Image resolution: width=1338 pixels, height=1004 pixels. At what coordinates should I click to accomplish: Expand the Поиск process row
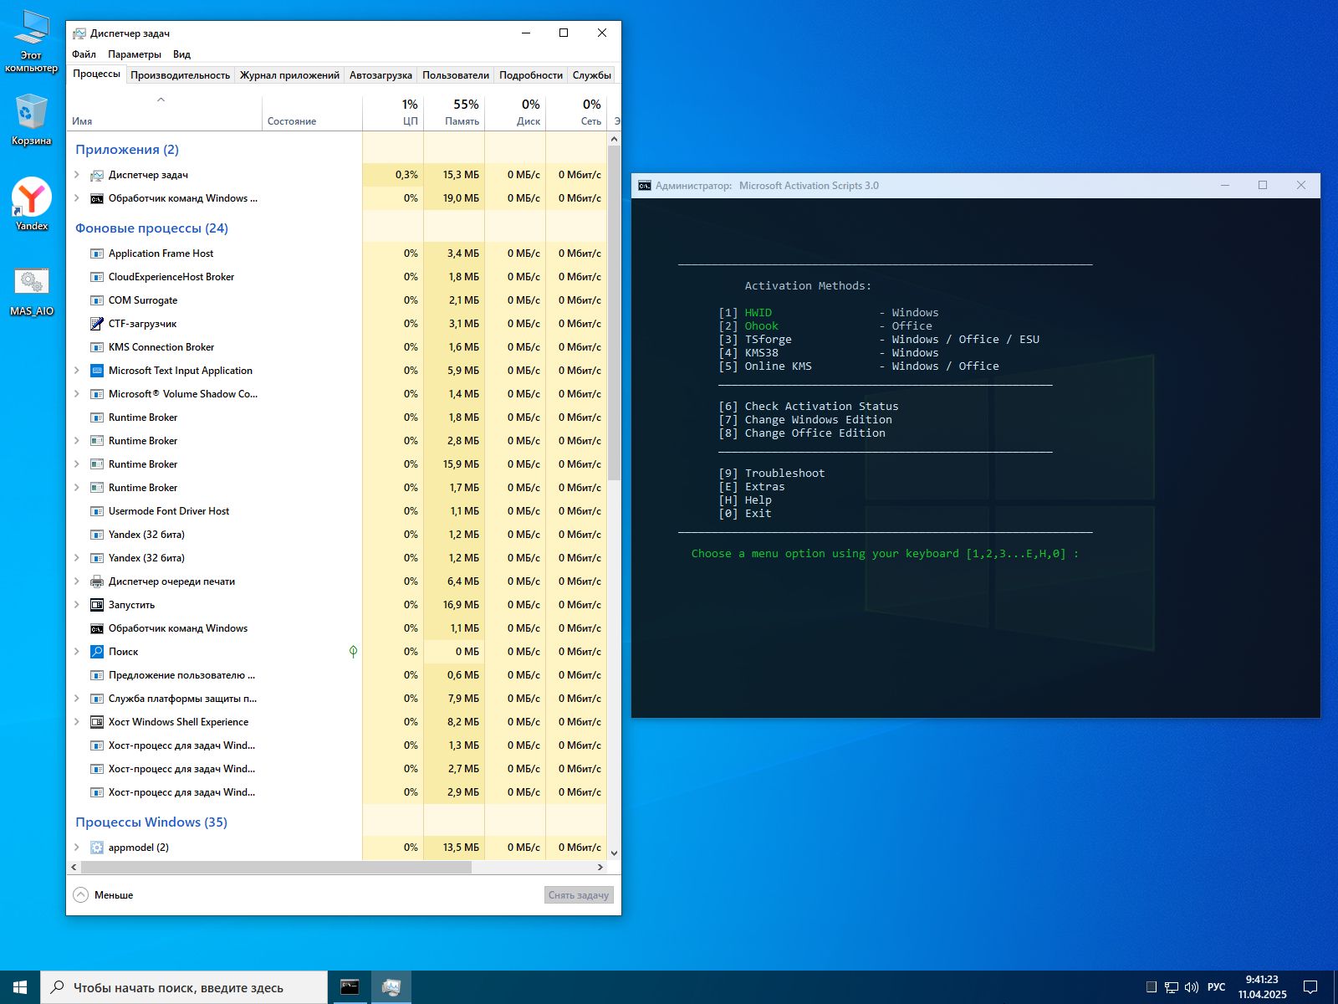77,652
